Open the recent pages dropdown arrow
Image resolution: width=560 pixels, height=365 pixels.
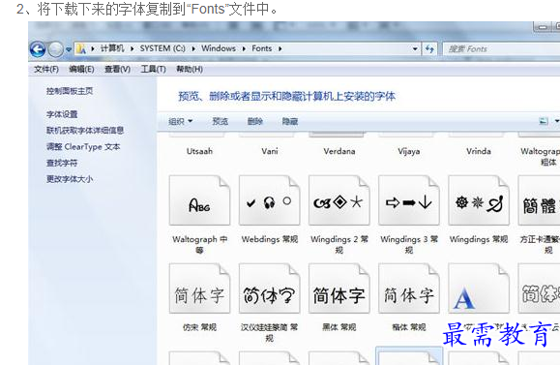(69, 49)
